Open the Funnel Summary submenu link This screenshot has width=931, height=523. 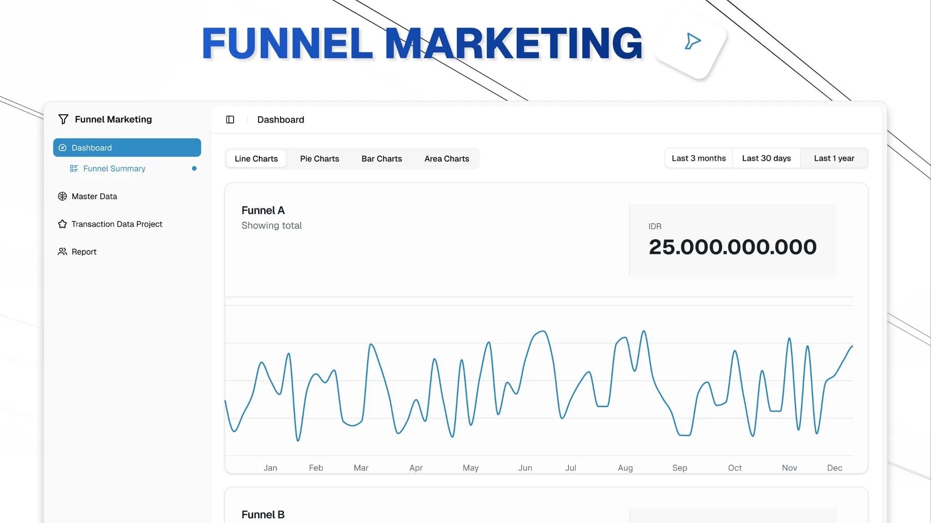pos(114,169)
